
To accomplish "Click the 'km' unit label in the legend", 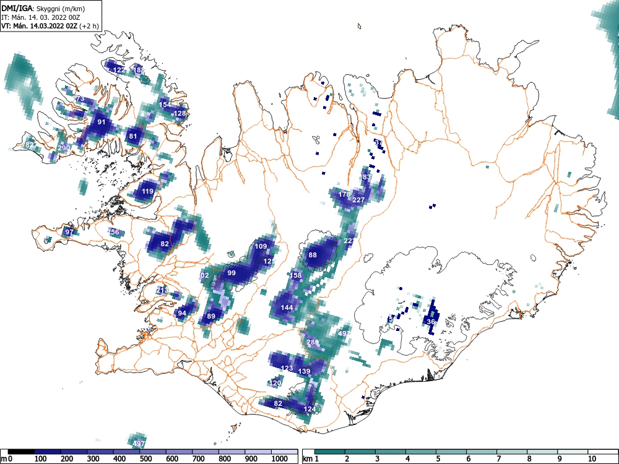I will coord(308,459).
